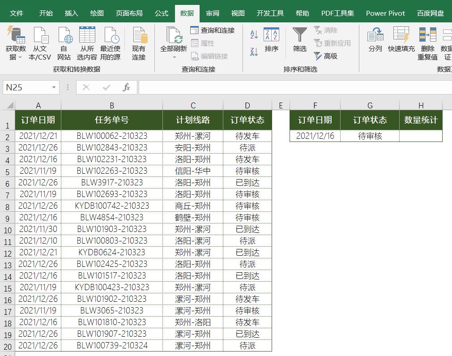Select the 数量统计 header cell
Viewport: 452px width, 356px height.
click(x=421, y=120)
